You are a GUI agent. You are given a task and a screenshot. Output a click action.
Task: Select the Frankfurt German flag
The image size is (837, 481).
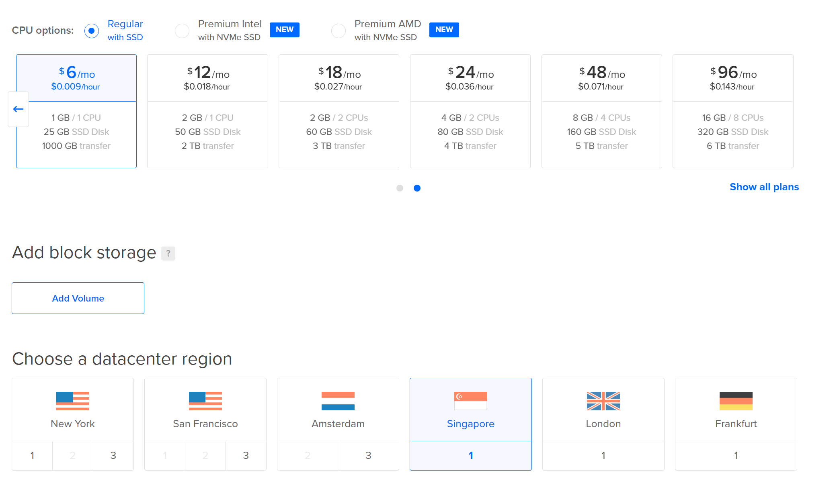pos(736,401)
